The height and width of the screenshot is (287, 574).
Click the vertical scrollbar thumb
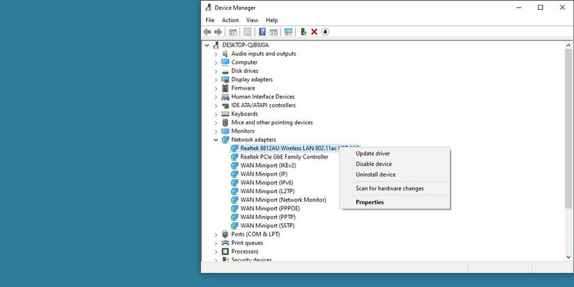(x=568, y=128)
